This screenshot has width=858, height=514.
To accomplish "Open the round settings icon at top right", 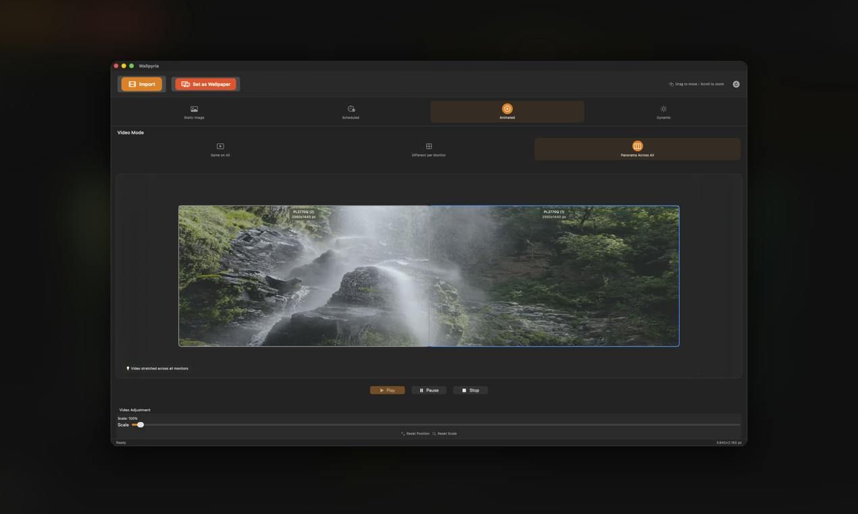I will click(x=736, y=85).
